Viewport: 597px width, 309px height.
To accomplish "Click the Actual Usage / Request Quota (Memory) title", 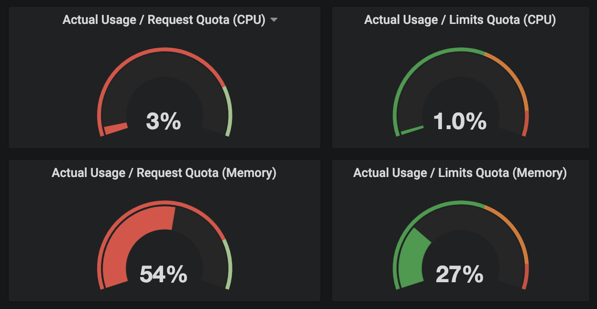I will pyautogui.click(x=164, y=173).
